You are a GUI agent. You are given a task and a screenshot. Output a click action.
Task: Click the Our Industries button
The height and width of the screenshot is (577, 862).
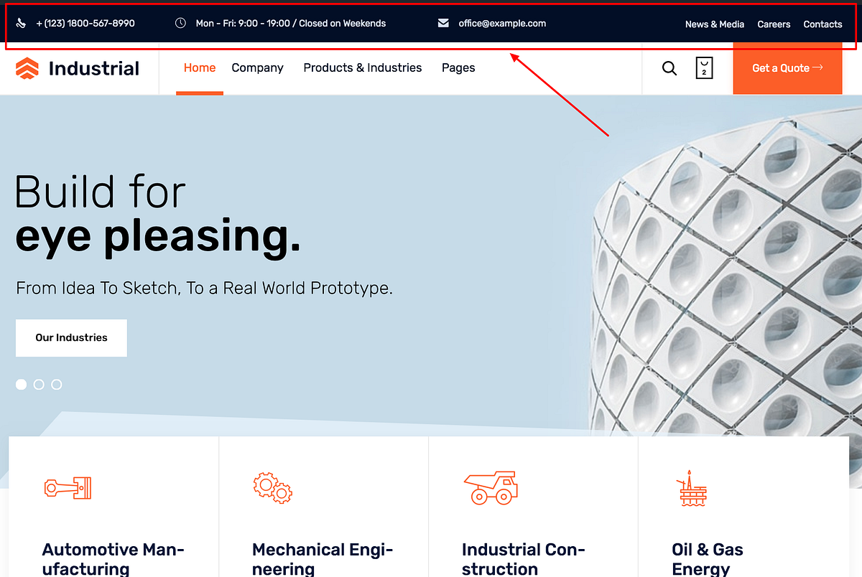tap(71, 337)
